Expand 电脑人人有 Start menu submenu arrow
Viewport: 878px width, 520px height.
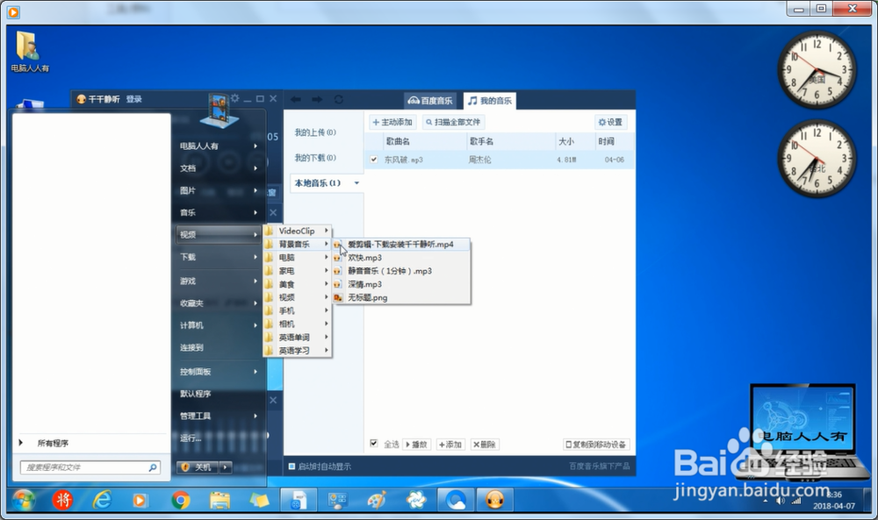pyautogui.click(x=255, y=146)
